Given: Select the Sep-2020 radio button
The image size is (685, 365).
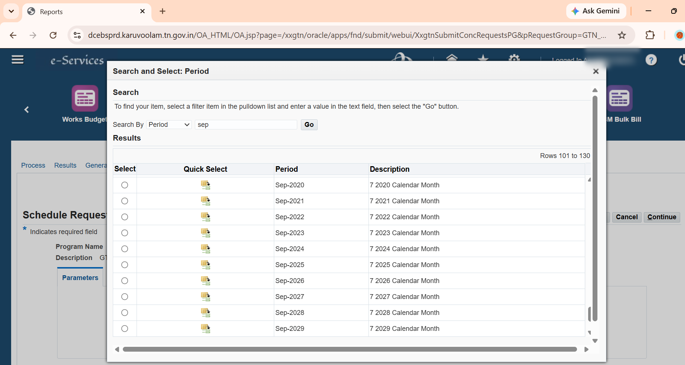Looking at the screenshot, I should [125, 185].
